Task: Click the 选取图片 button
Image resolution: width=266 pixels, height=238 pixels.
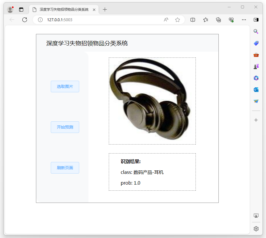Action: [x=65, y=86]
